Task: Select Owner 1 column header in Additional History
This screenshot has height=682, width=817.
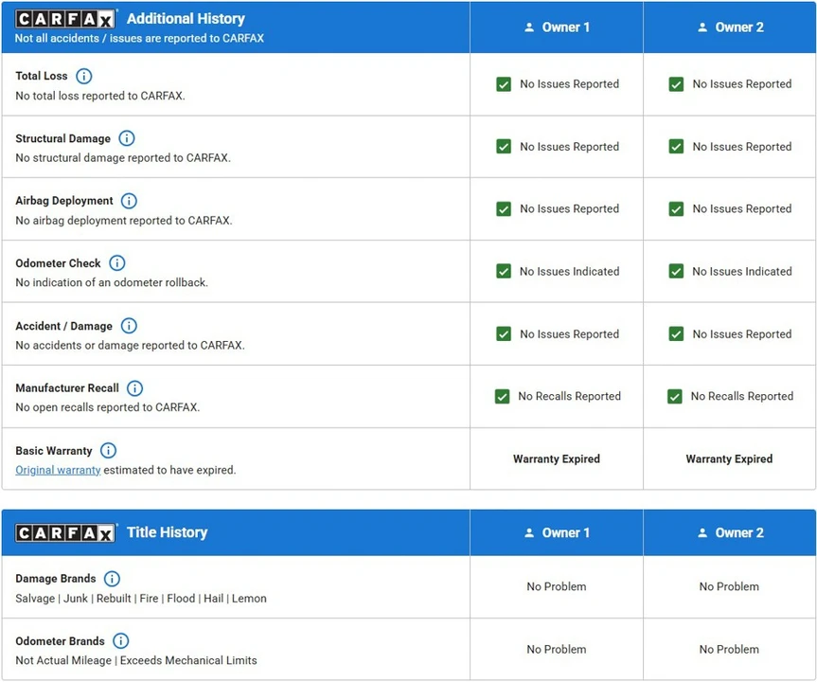Action: pyautogui.click(x=557, y=27)
